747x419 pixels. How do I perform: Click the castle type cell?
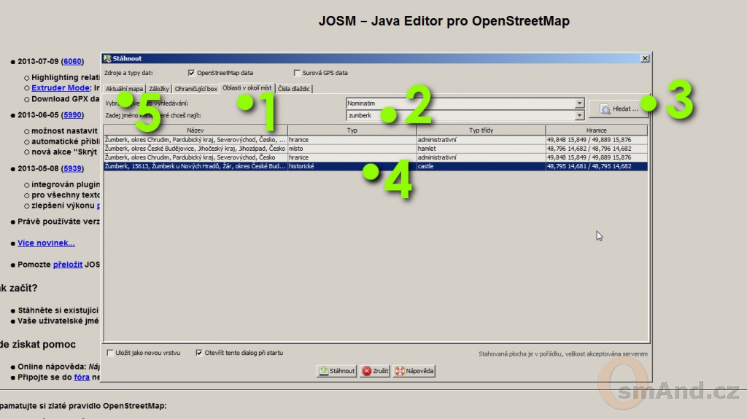(481, 166)
